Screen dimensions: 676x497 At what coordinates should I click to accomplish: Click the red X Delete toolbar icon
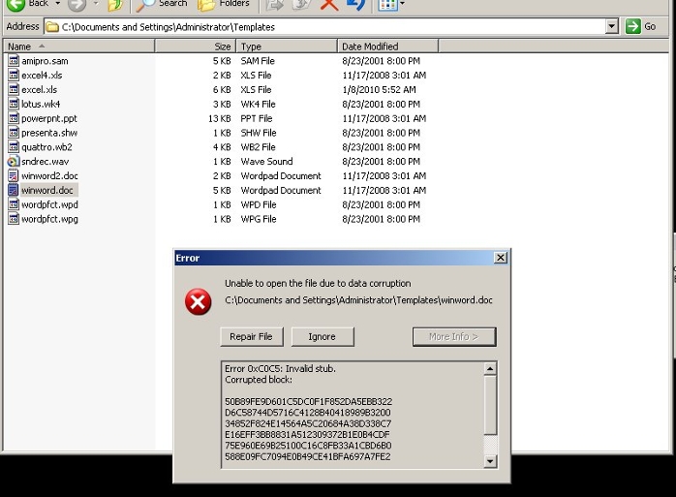pyautogui.click(x=329, y=5)
